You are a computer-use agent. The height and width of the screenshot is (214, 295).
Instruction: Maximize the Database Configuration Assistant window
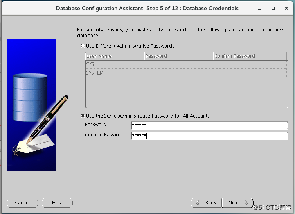point(273,8)
